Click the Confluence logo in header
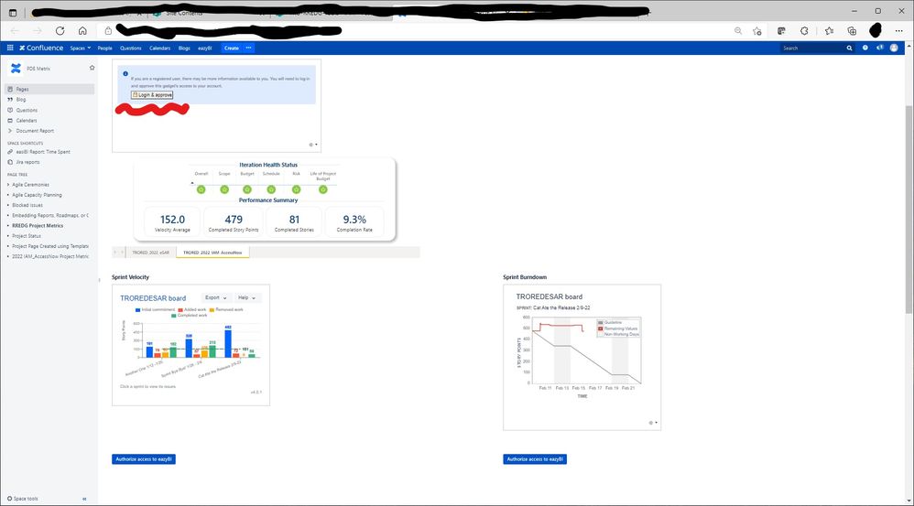 coord(41,48)
